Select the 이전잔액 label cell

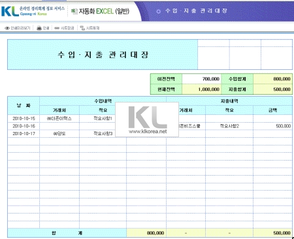(x=166, y=79)
